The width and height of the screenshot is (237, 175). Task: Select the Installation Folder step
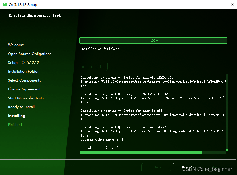coord(23,72)
